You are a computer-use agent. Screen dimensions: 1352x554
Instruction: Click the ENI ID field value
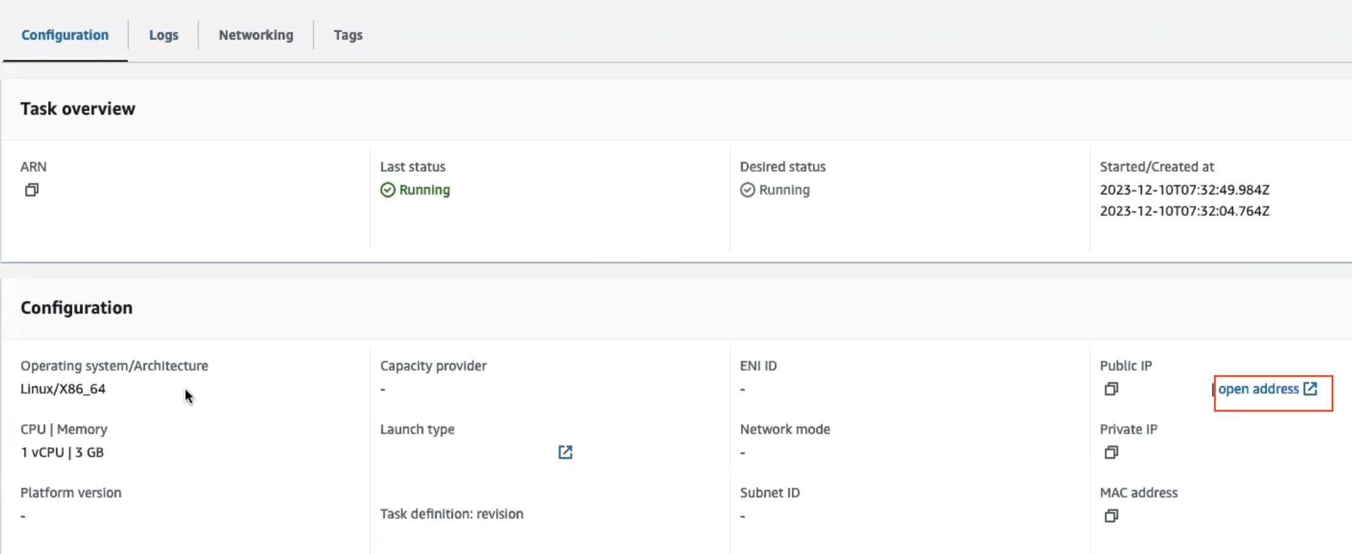click(x=743, y=389)
